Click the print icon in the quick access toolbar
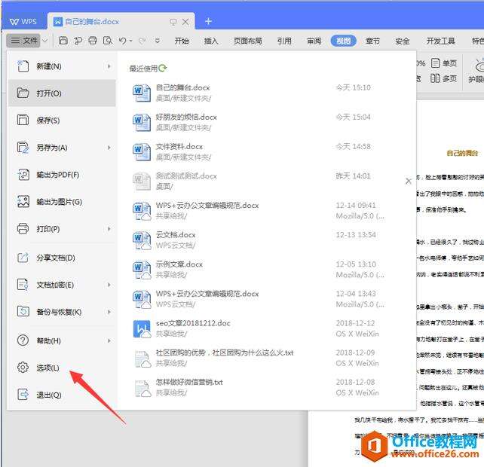 (x=93, y=41)
